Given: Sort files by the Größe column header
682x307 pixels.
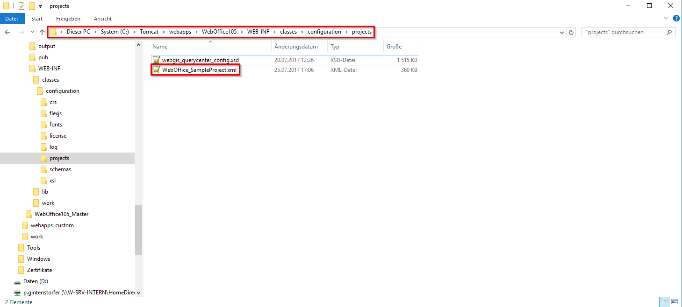Looking at the screenshot, I should [x=394, y=46].
